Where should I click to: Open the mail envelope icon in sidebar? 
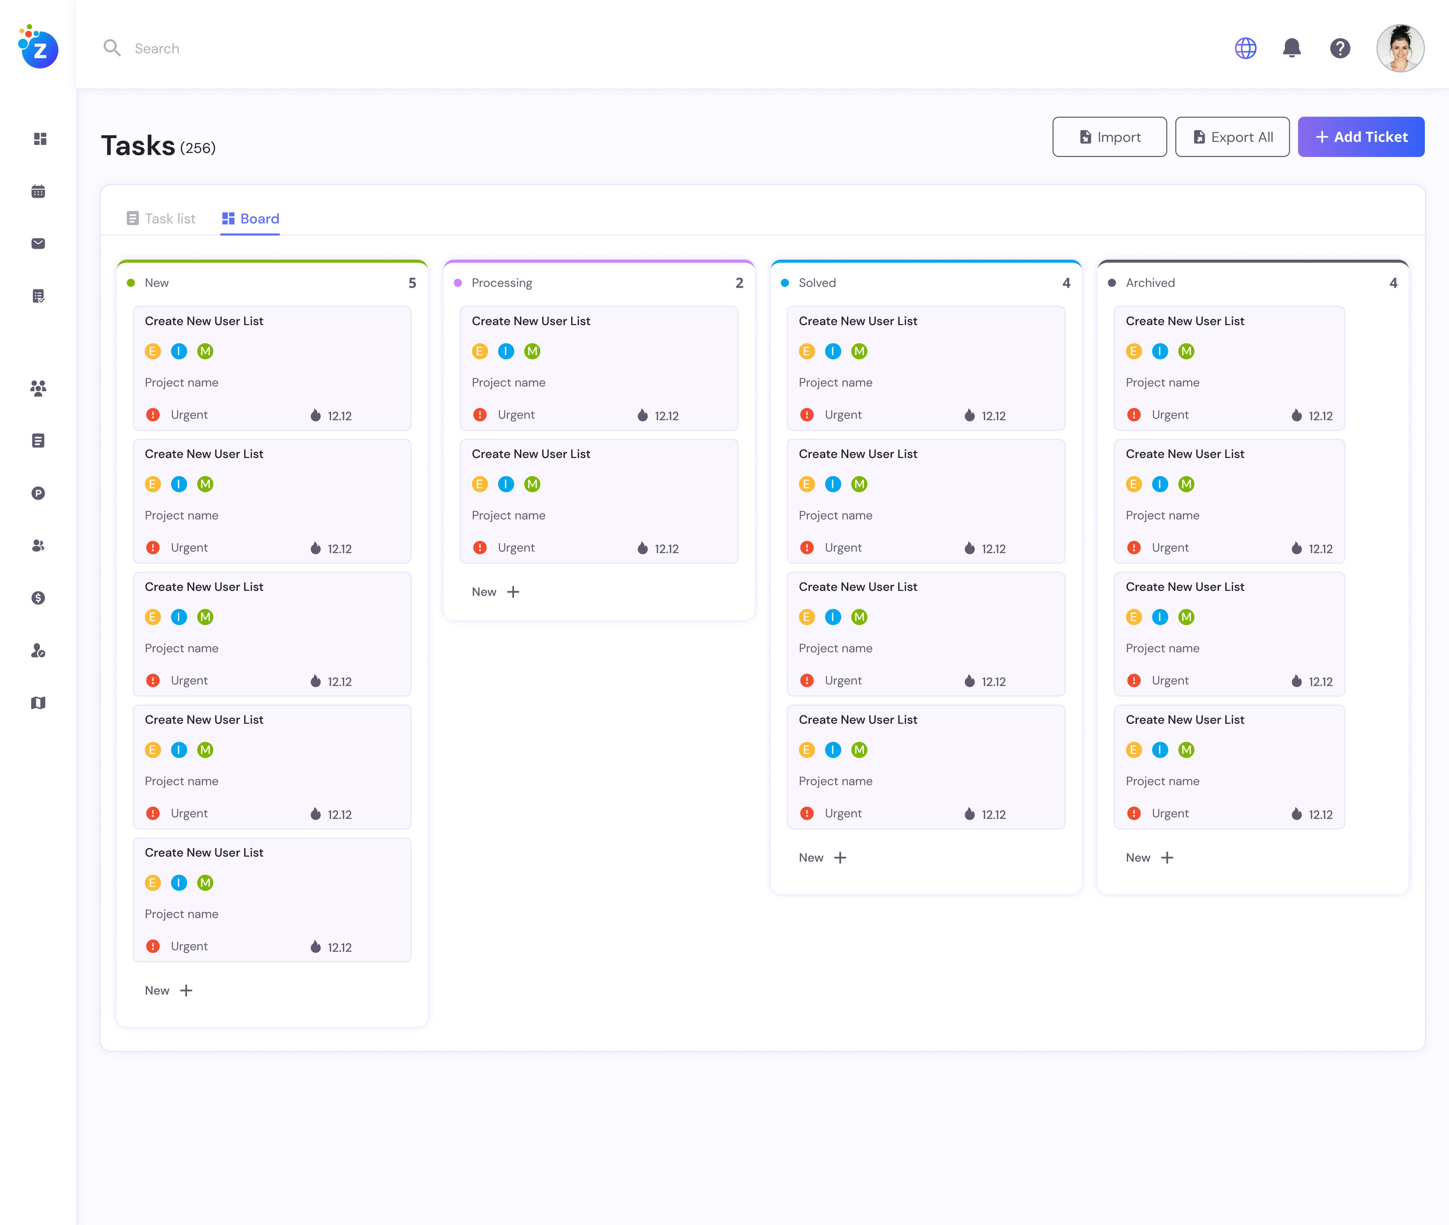coord(38,243)
